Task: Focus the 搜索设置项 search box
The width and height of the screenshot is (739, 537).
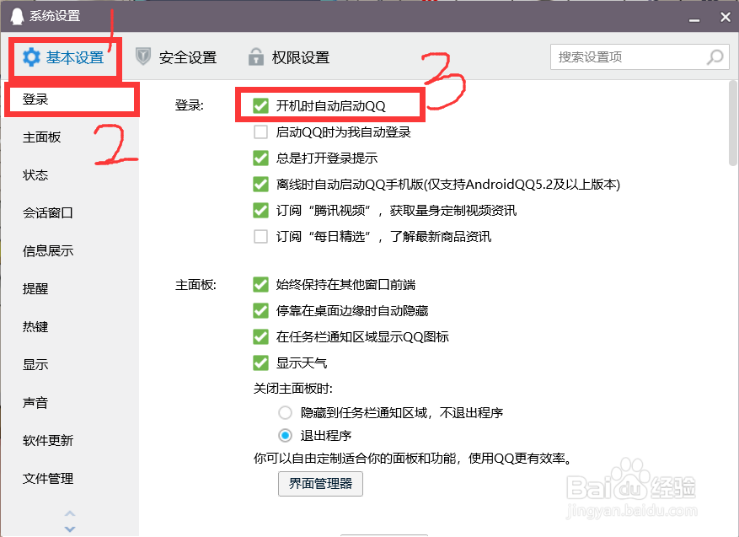Action: coord(640,57)
